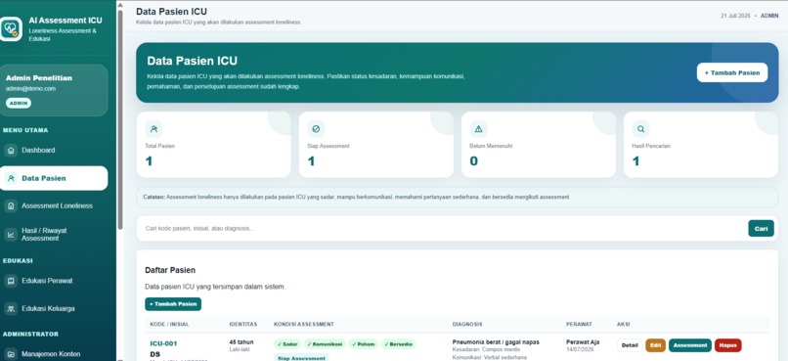Screen dimensions: 788x361
Task: Click the Siap Assessment status label in table
Action: [301, 358]
